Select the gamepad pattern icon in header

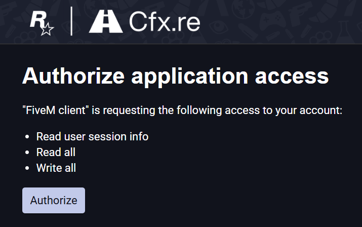click(272, 20)
